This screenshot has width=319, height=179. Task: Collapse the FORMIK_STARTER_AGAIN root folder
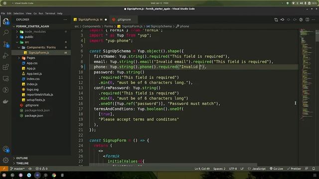[32, 26]
